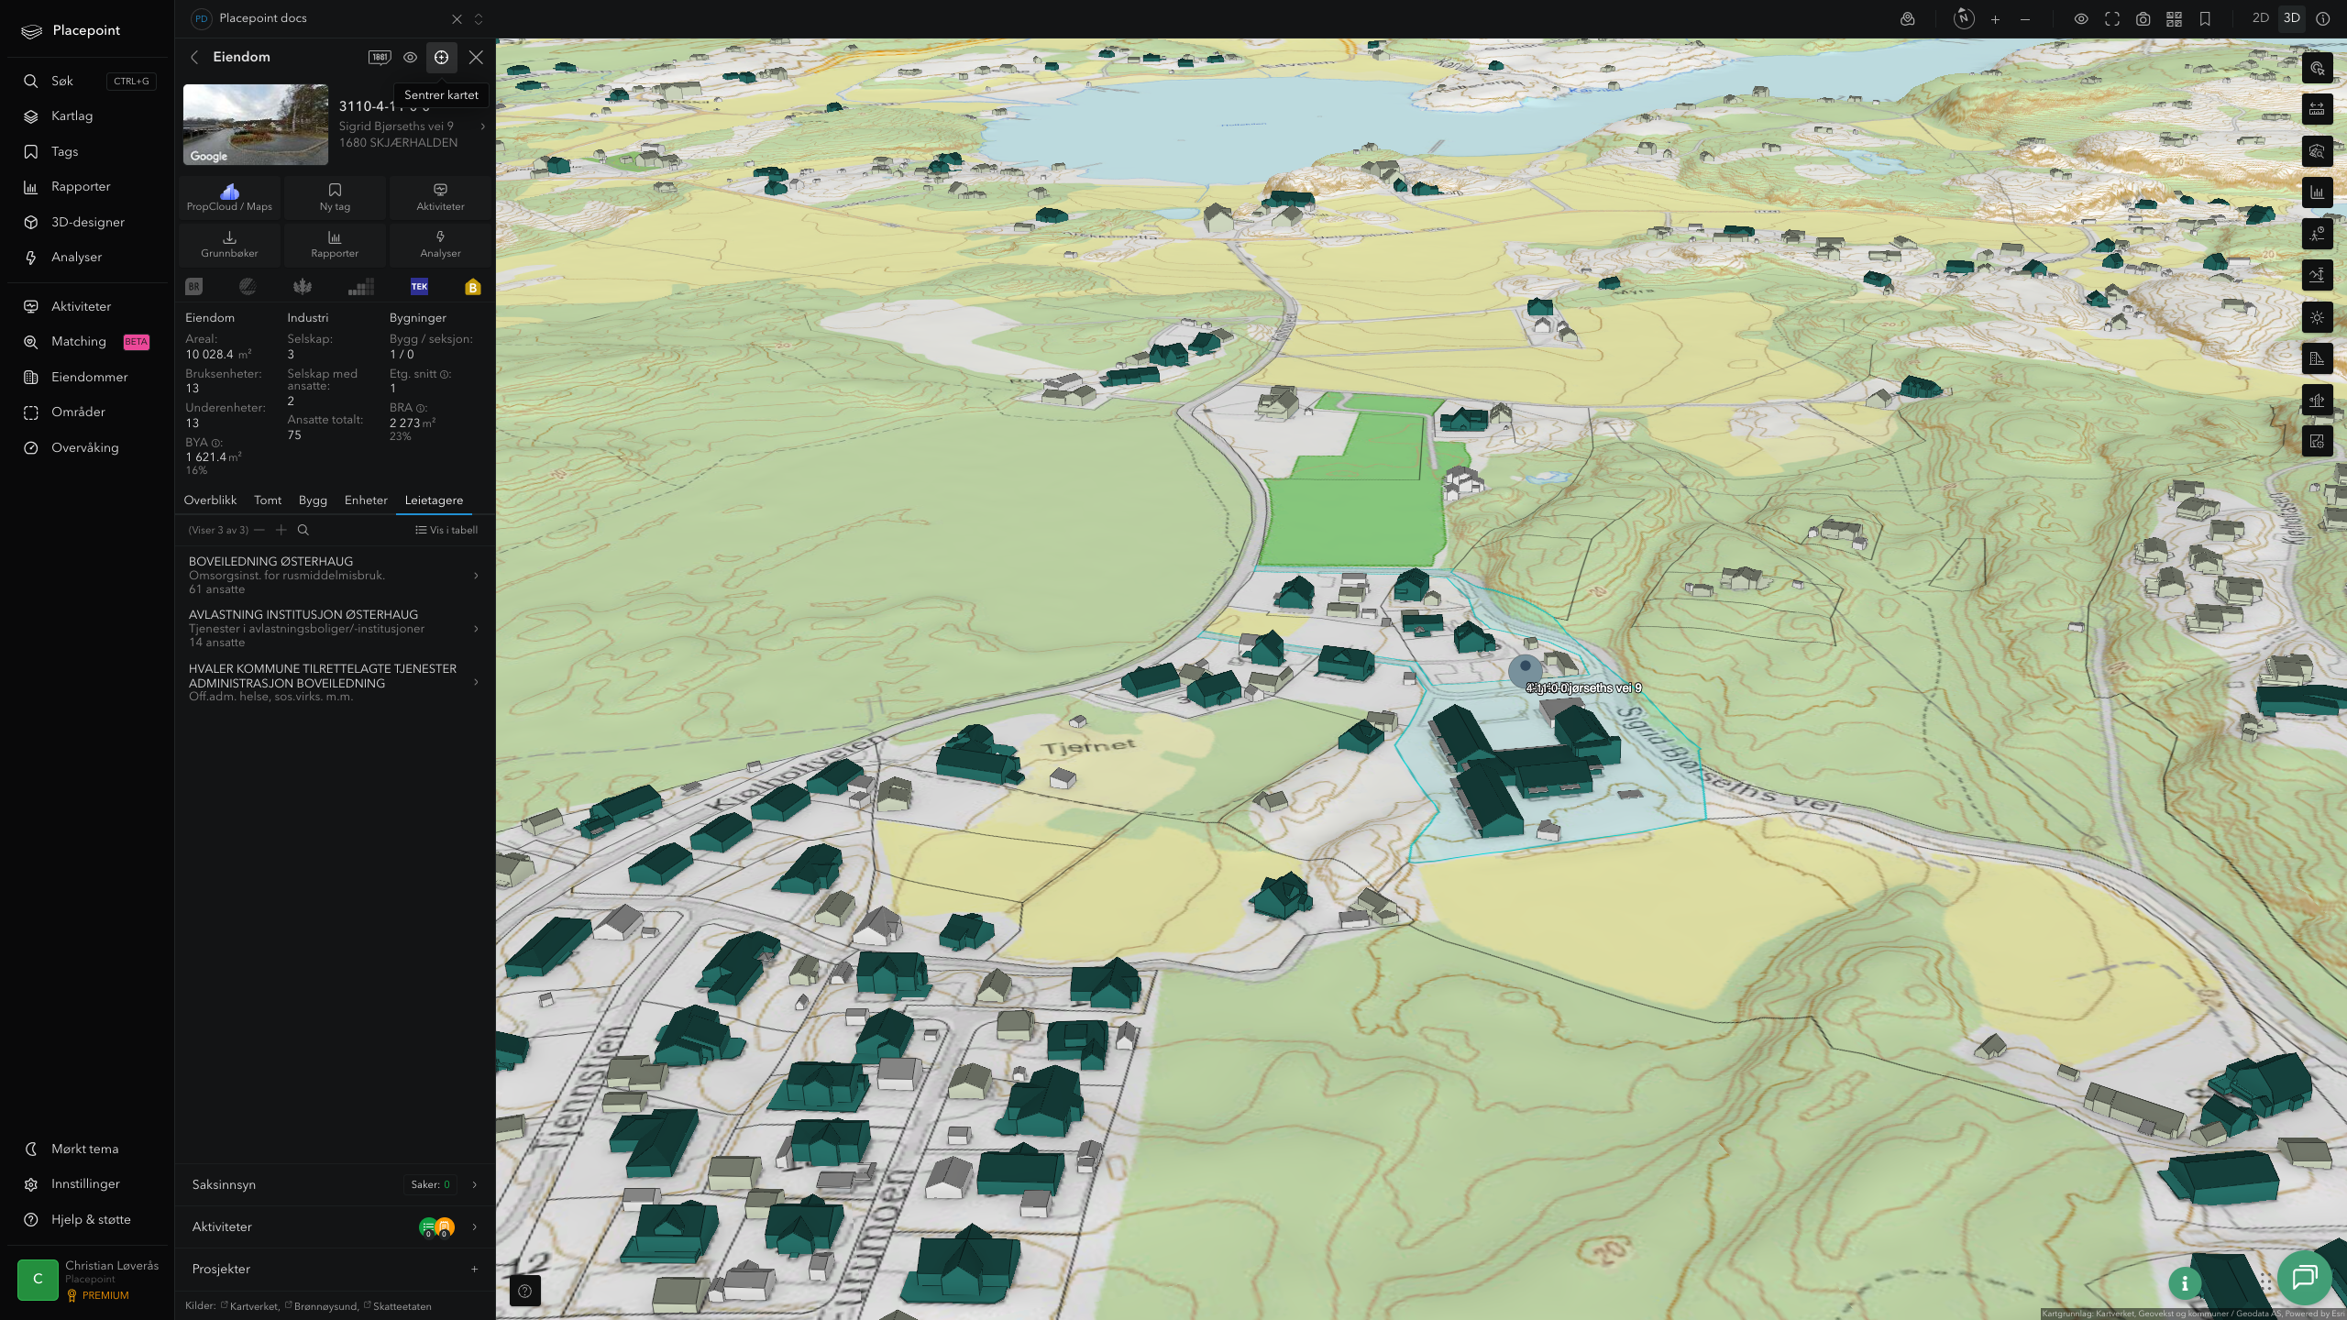Viewport: 2347px width, 1320px height.
Task: Expand the Saksinnsyn section
Action: pyautogui.click(x=335, y=1184)
